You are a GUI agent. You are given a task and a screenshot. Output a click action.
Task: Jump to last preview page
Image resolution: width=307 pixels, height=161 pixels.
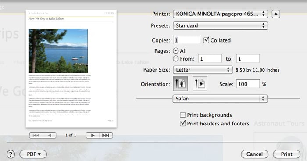(x=106, y=136)
